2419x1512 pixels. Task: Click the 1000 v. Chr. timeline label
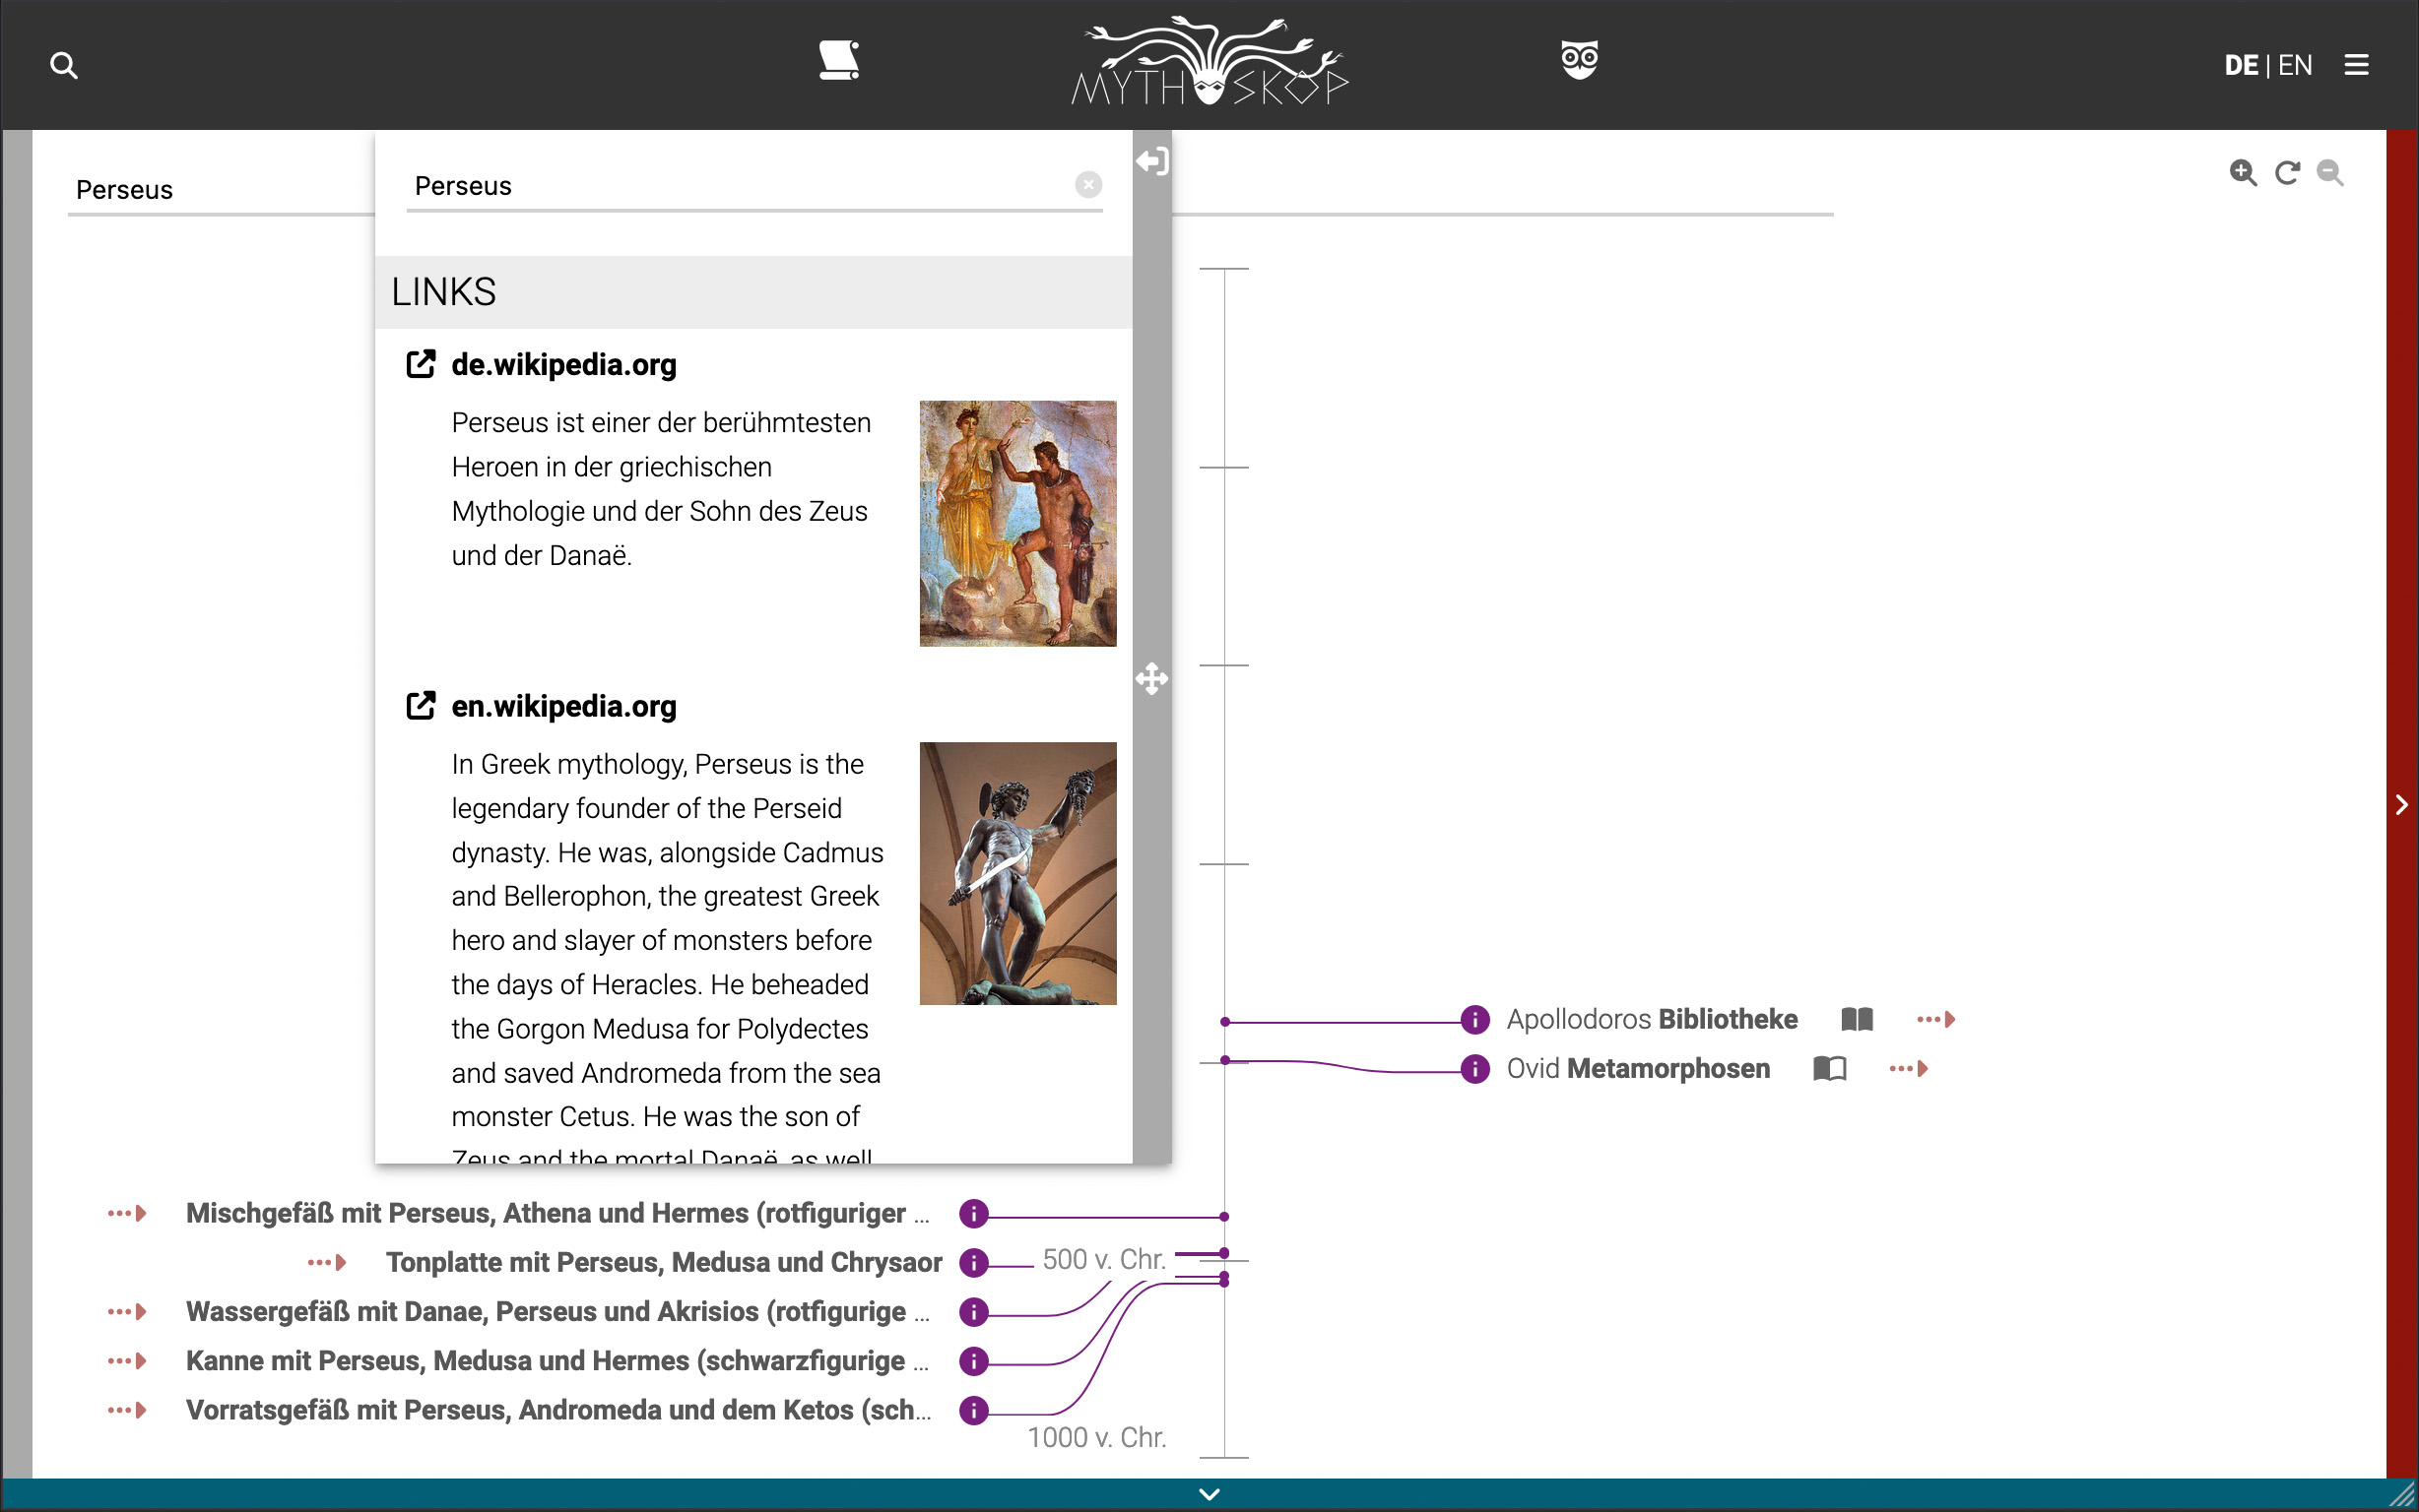[x=1096, y=1437]
